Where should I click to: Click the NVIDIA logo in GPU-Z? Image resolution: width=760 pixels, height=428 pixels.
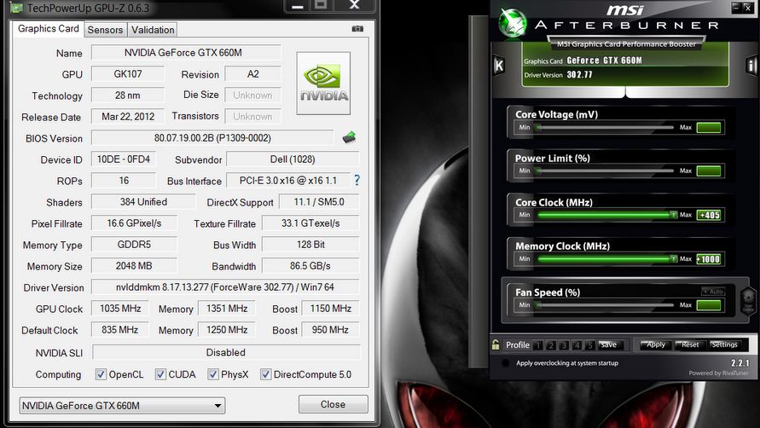323,84
